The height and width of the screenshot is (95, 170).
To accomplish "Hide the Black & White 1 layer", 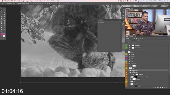I will pyautogui.click(x=126, y=48).
